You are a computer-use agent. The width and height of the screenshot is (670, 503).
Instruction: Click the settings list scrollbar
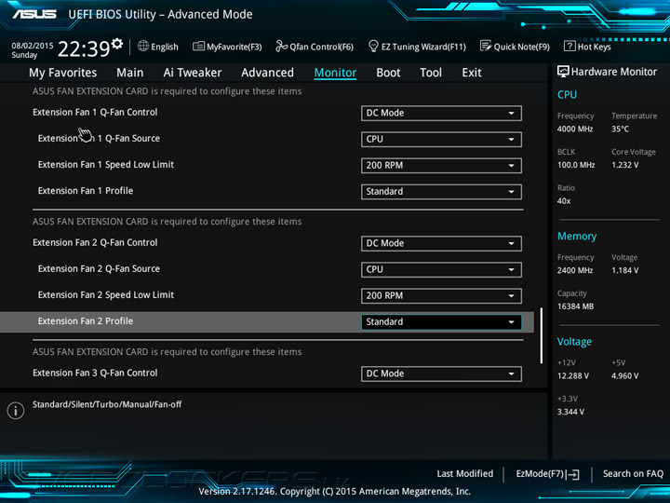pyautogui.click(x=542, y=335)
